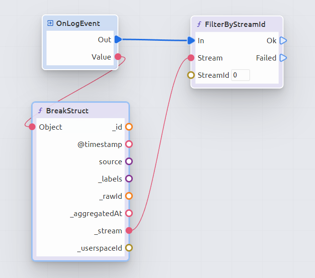Click the Failed output arrow pin
Viewport: 315px width, 278px height.
[x=283, y=58]
